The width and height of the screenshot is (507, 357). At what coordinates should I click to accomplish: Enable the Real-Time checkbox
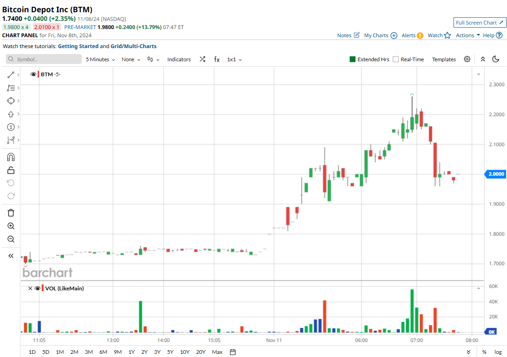point(395,59)
